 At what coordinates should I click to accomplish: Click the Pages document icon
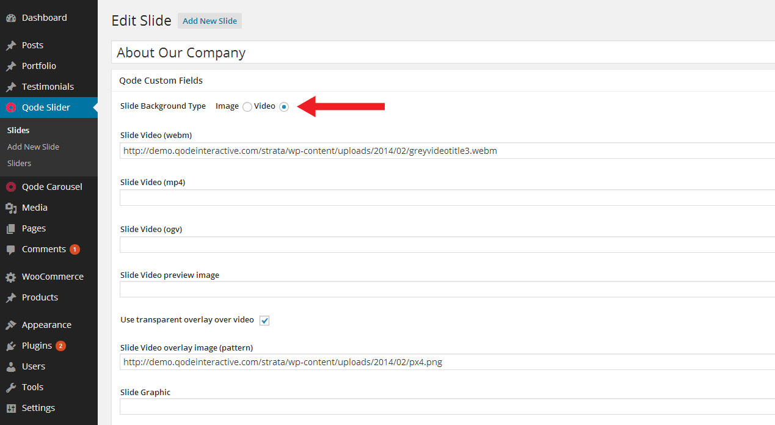pos(10,229)
